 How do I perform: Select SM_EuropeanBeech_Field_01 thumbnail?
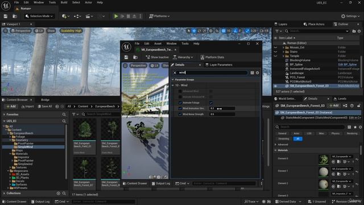84,129
